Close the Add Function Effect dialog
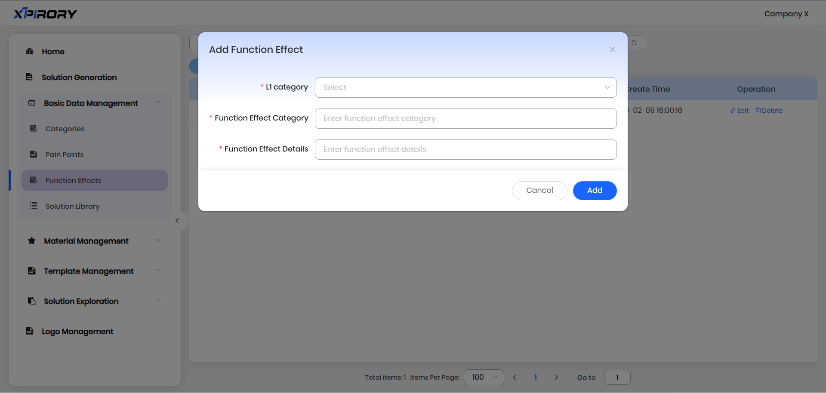 pos(613,50)
